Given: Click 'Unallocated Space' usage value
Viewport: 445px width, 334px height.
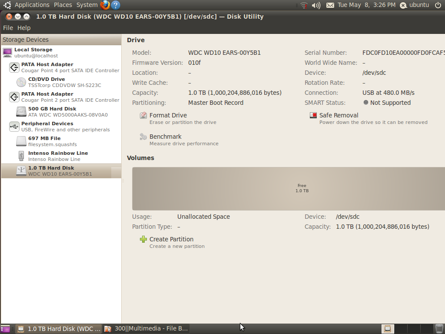Looking at the screenshot, I should [x=203, y=217].
